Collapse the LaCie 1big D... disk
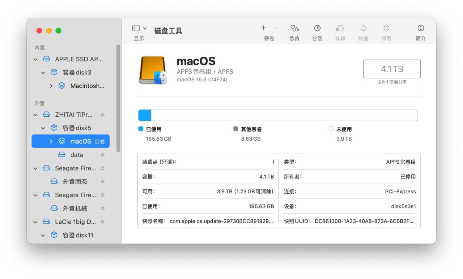 click(x=35, y=222)
